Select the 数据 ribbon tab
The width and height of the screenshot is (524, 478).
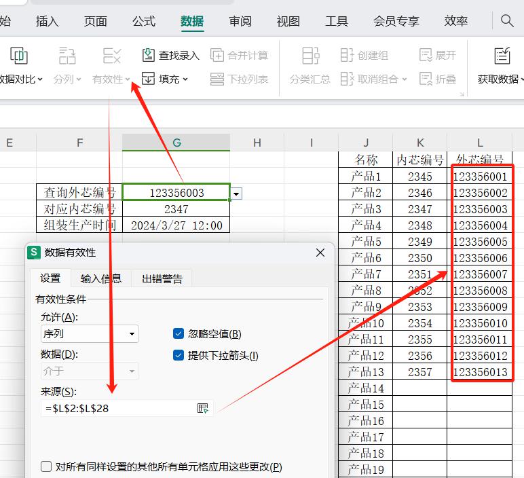point(192,22)
